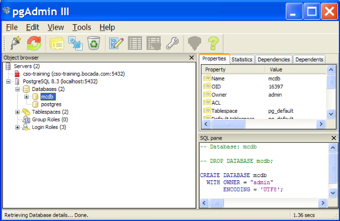Drop the selected object via trash icon

pyautogui.click(x=94, y=43)
